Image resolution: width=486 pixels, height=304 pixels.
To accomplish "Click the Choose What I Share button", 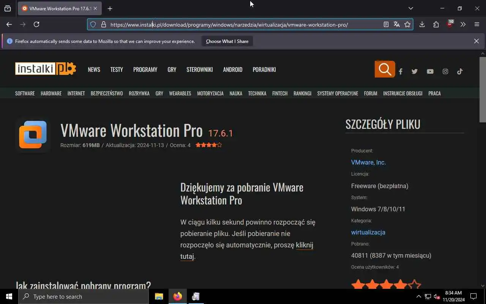I will coord(227,41).
